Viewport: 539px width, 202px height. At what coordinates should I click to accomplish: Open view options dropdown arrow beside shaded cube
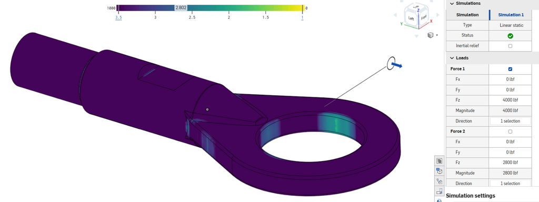click(437, 35)
